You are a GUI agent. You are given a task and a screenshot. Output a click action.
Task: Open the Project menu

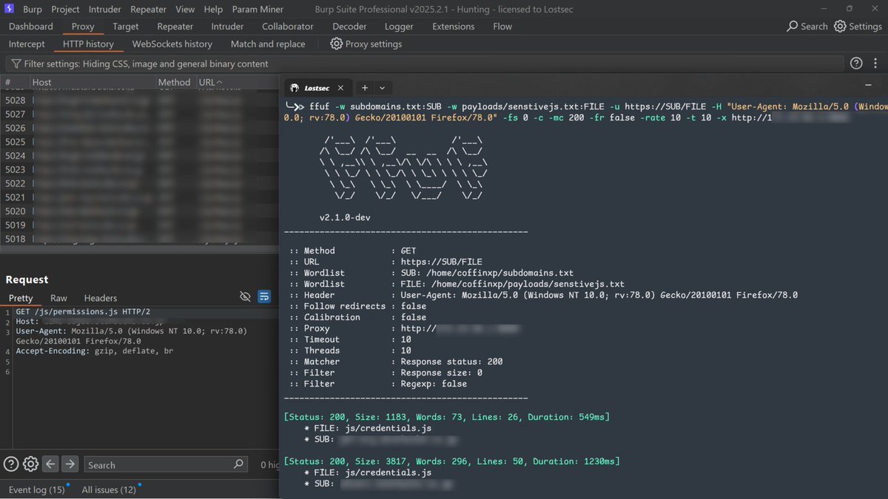coord(65,10)
